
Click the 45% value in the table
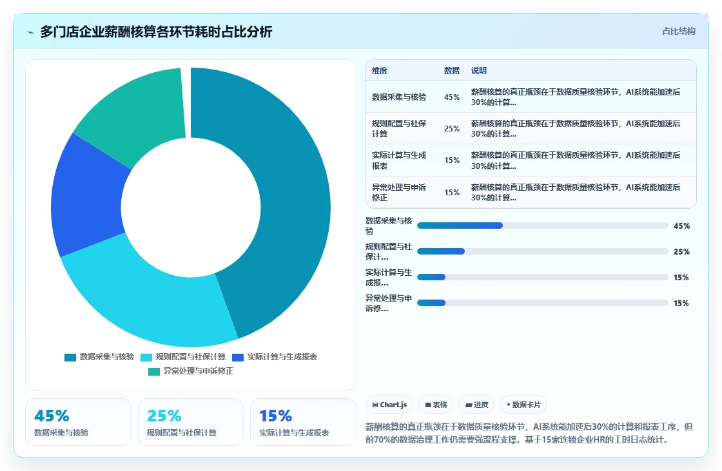(x=452, y=97)
